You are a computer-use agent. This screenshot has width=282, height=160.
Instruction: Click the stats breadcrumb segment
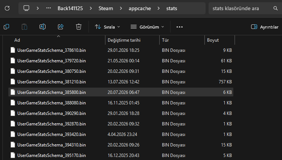[172, 8]
